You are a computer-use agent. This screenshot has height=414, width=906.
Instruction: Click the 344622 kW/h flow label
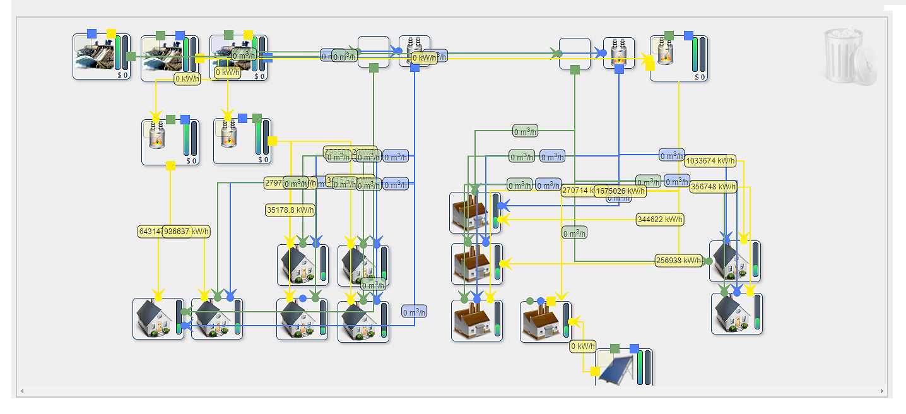point(660,220)
